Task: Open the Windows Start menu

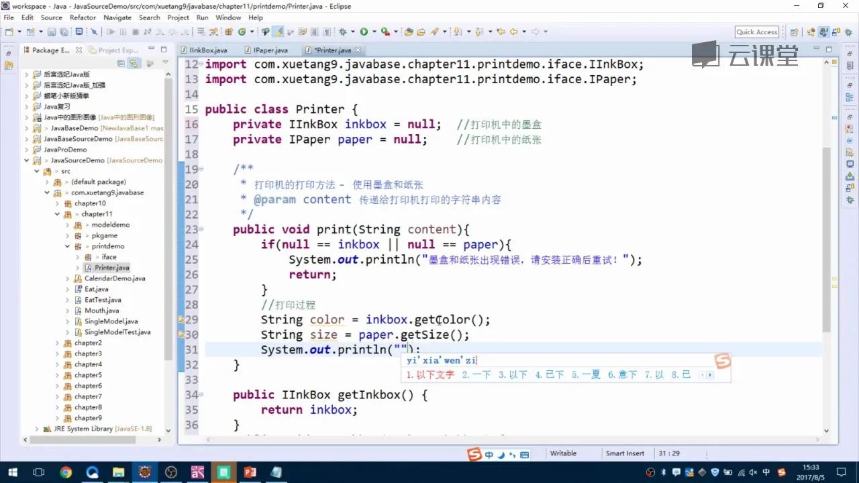Action: pos(13,472)
